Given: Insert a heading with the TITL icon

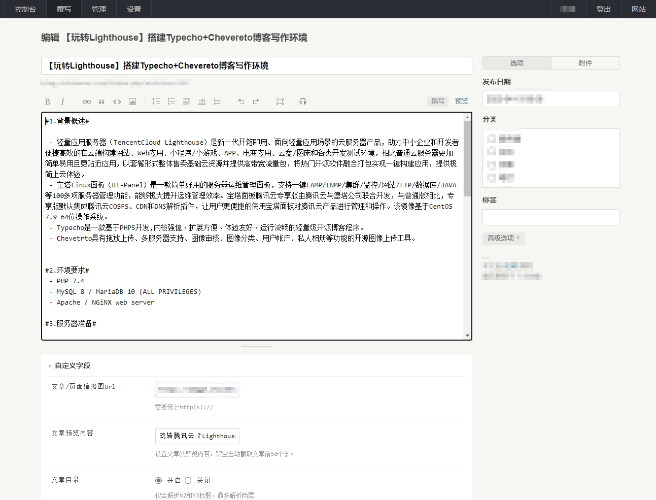Looking at the screenshot, I should tap(187, 102).
